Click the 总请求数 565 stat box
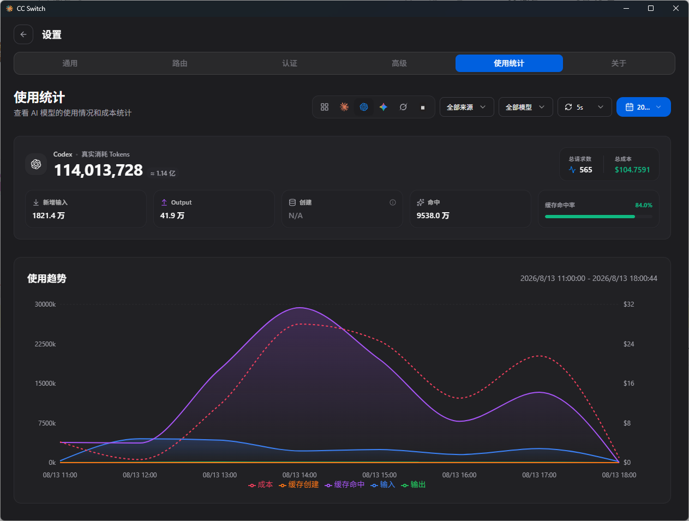 pyautogui.click(x=580, y=165)
